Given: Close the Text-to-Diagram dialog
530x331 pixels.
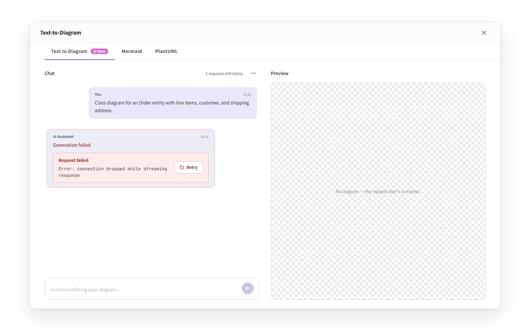Looking at the screenshot, I should [x=484, y=33].
